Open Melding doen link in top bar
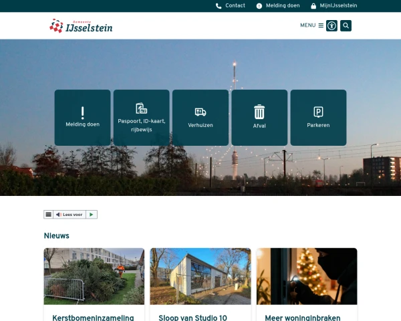The image size is (401, 321). [283, 5]
